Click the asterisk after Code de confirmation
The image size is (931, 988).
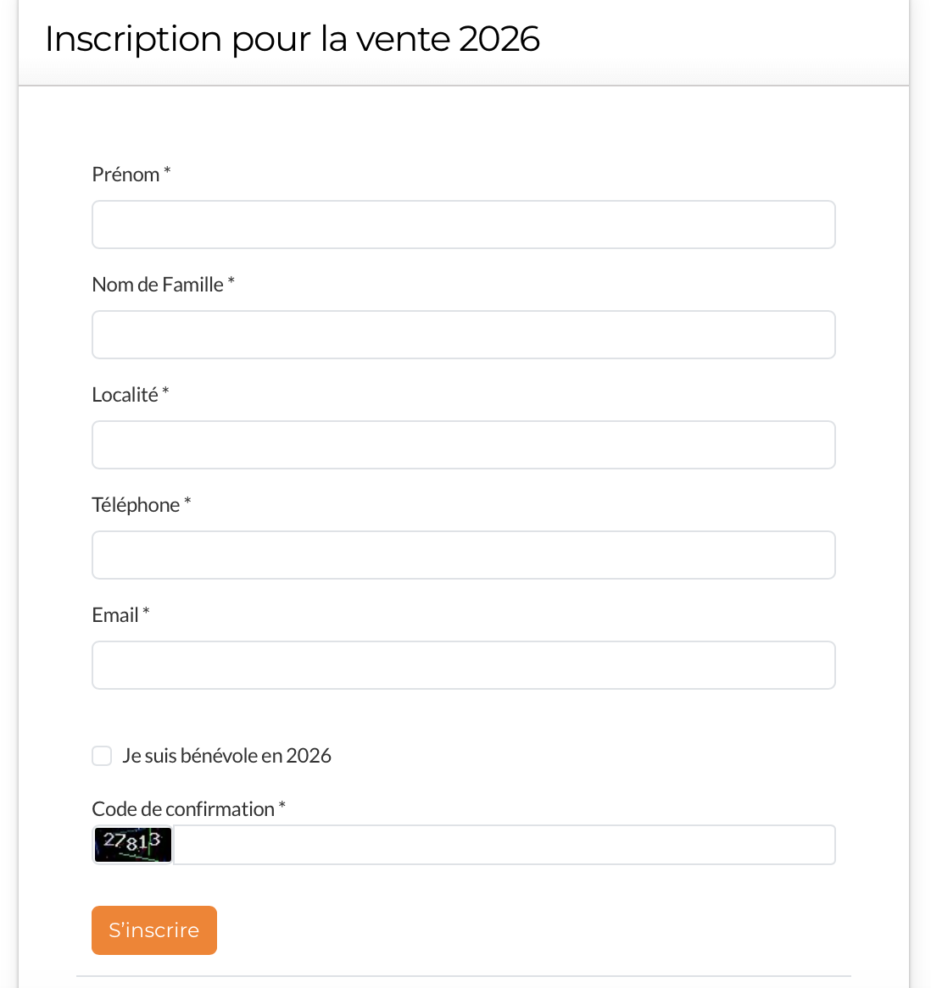click(282, 806)
